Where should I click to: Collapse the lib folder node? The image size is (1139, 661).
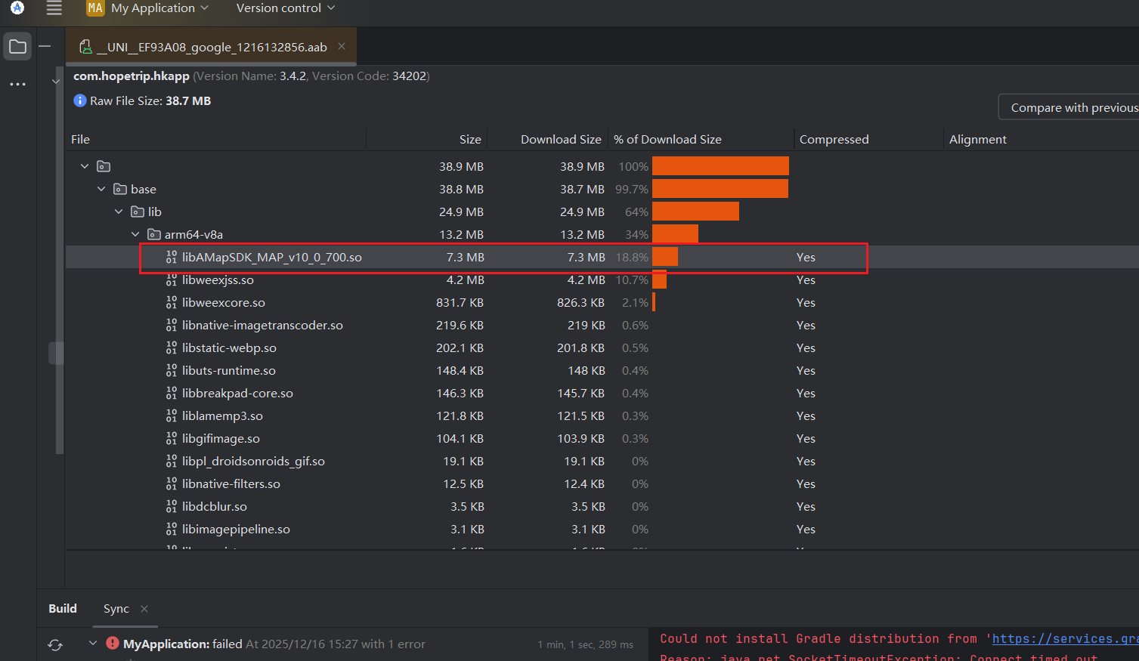click(119, 212)
